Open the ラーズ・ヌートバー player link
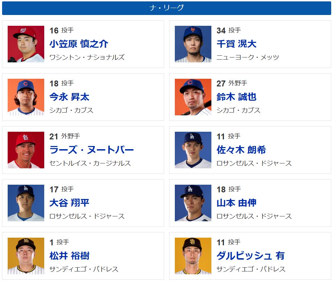 (x=92, y=150)
